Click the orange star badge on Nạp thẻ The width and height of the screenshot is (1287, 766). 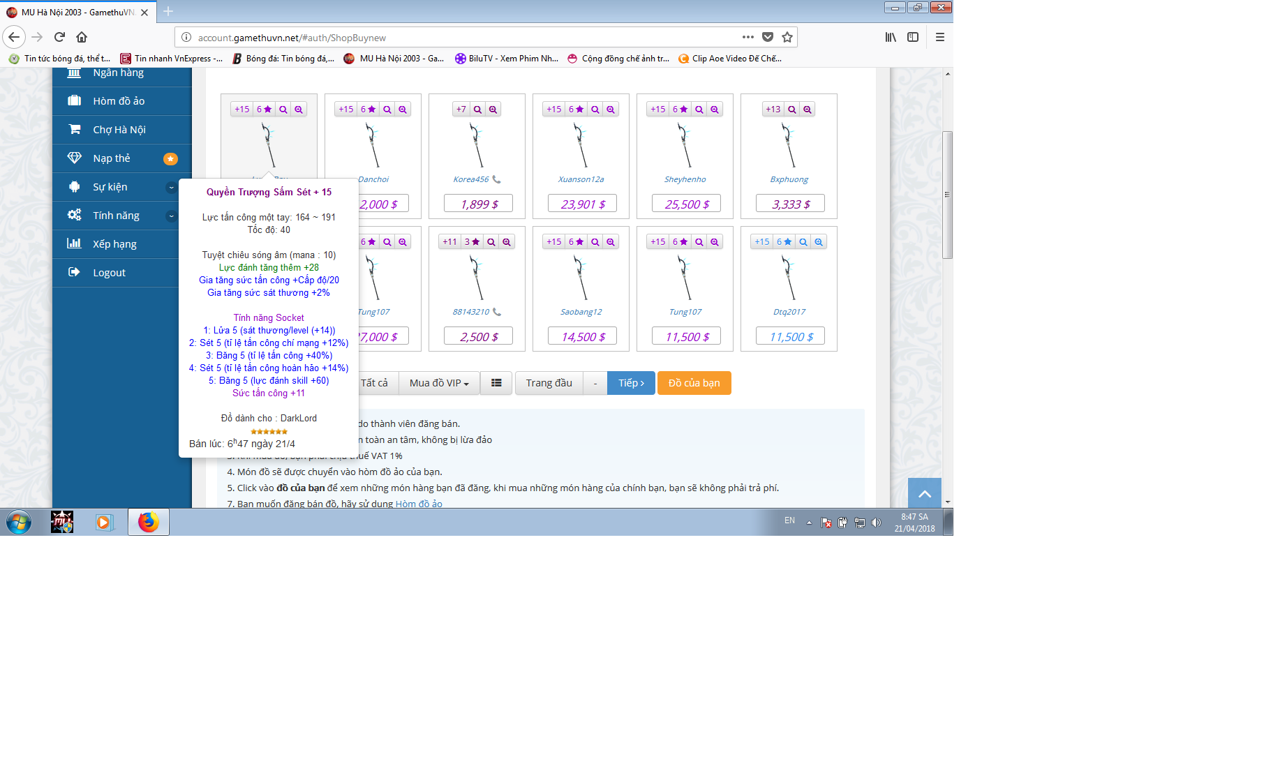point(170,159)
